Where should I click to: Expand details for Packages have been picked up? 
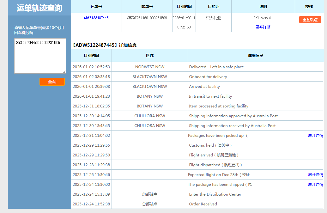pos(315,136)
